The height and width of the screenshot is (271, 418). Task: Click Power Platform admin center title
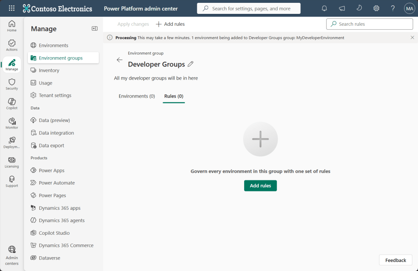(141, 9)
